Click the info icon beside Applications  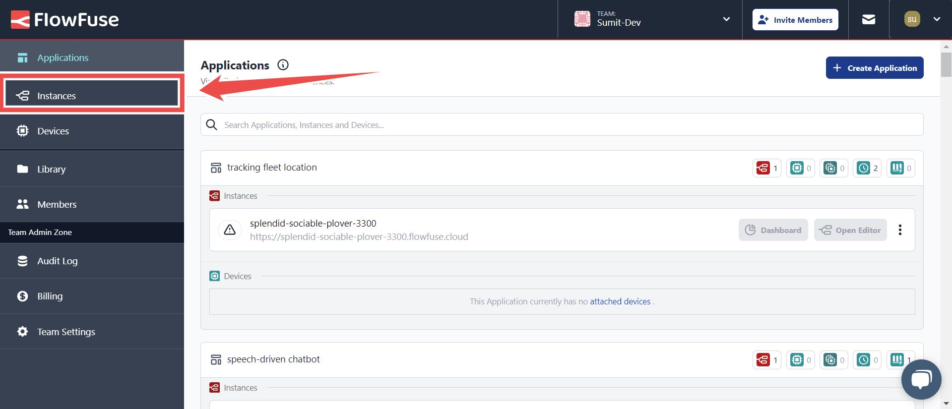pyautogui.click(x=283, y=65)
